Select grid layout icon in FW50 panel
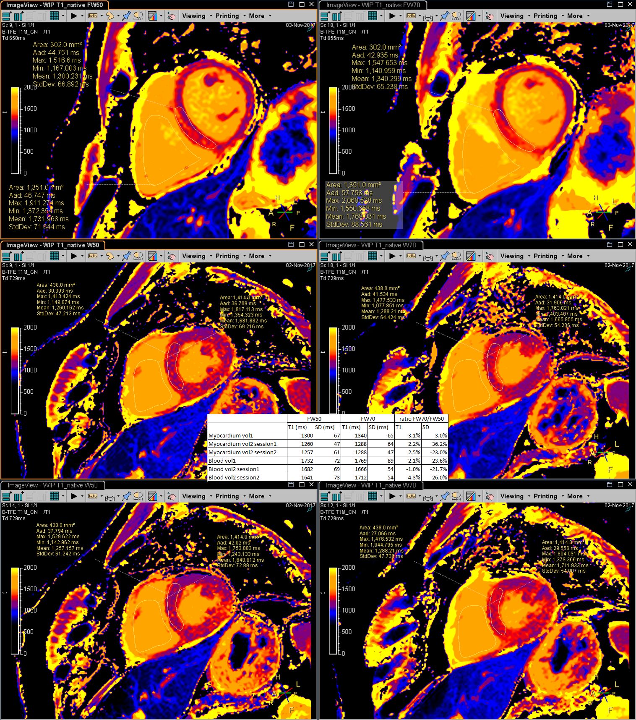The image size is (636, 720). 54,16
